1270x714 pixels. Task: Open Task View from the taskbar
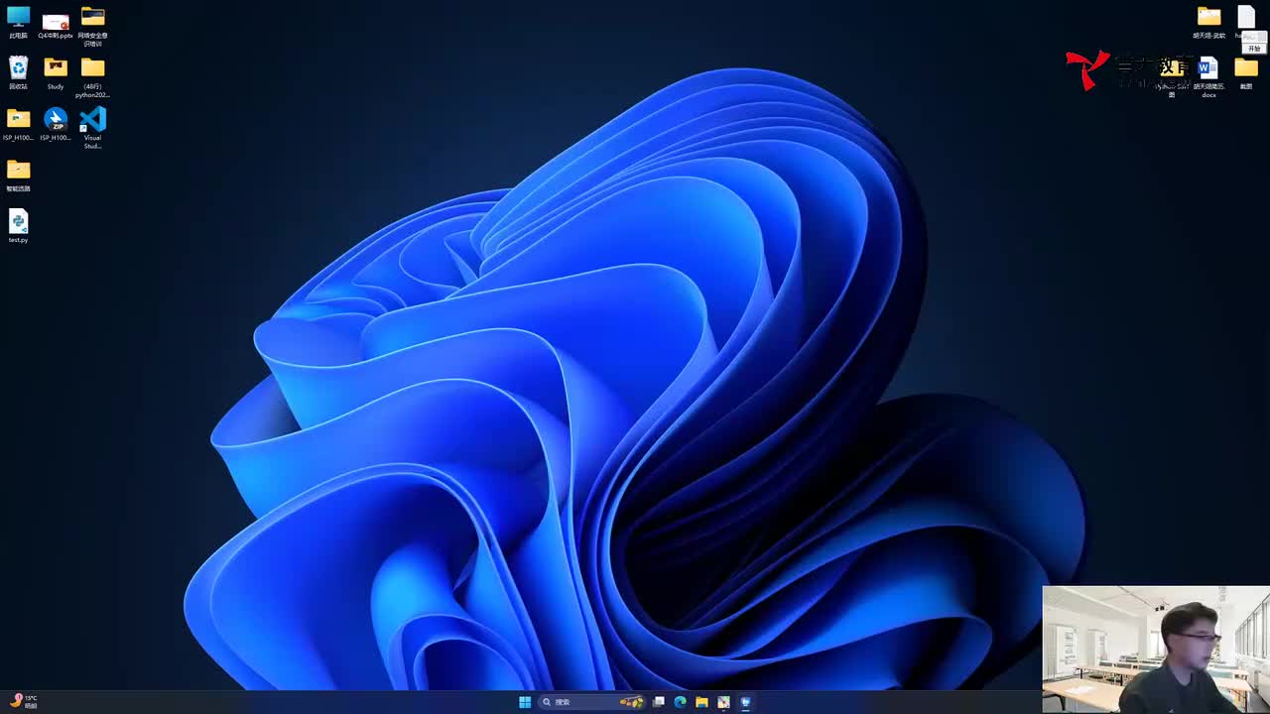point(658,702)
